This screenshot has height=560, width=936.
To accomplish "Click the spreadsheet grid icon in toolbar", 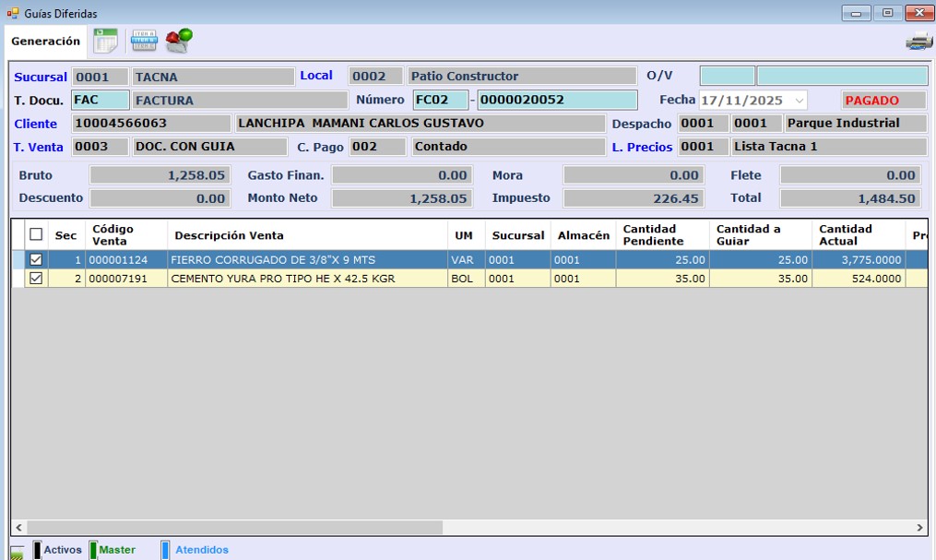I will coord(106,42).
